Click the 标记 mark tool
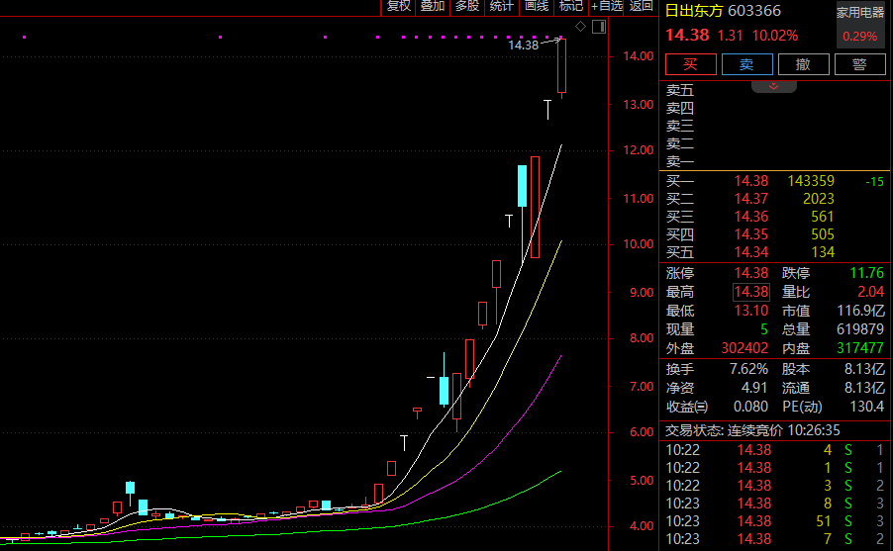 click(570, 7)
